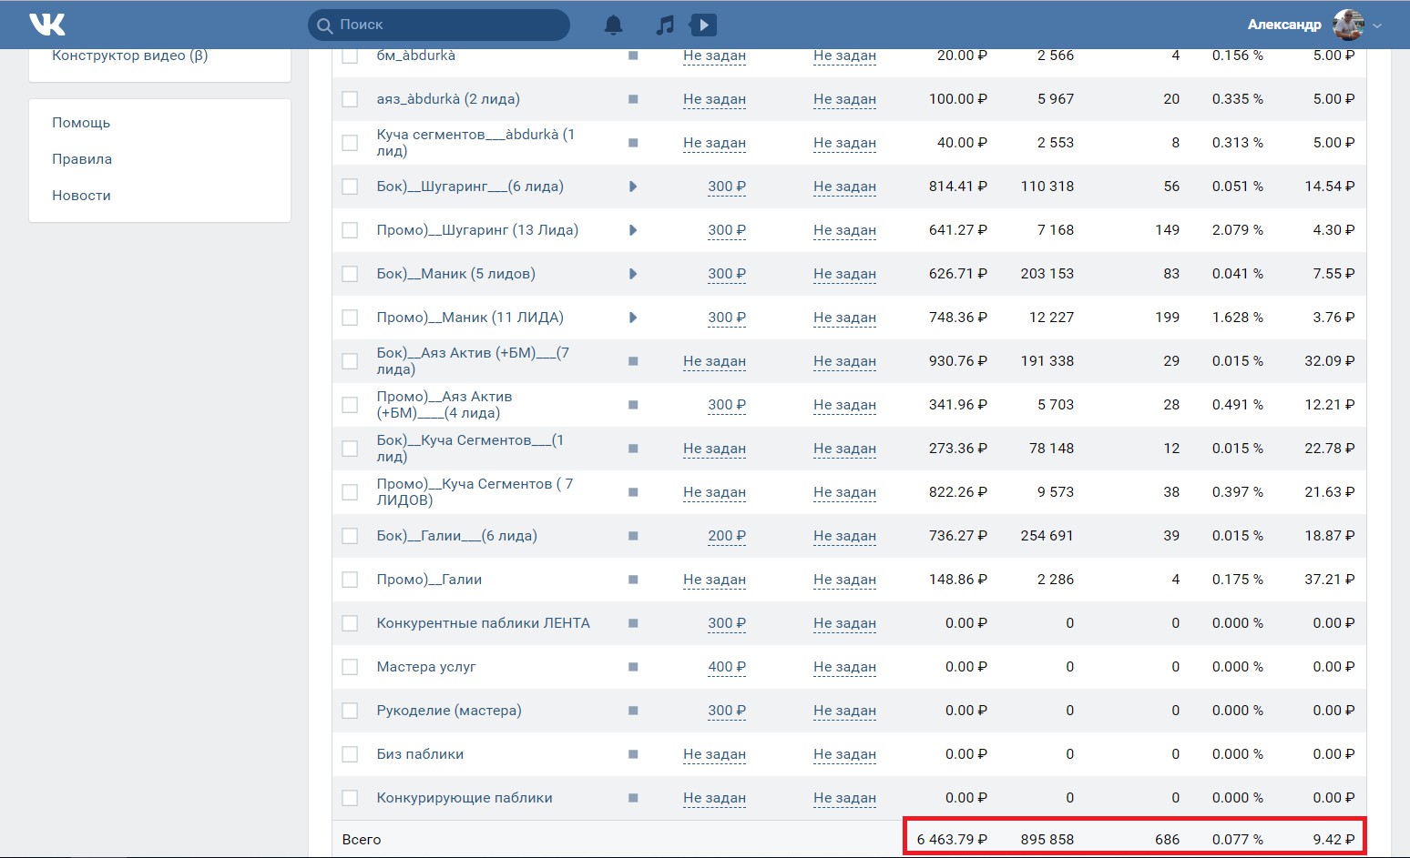Open campaign Промо)__Куча Сегментов ( 7 ЛИДОВ)

(x=475, y=492)
